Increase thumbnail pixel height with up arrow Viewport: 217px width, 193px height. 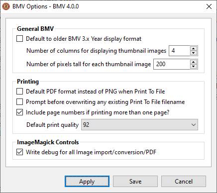tap(194, 62)
